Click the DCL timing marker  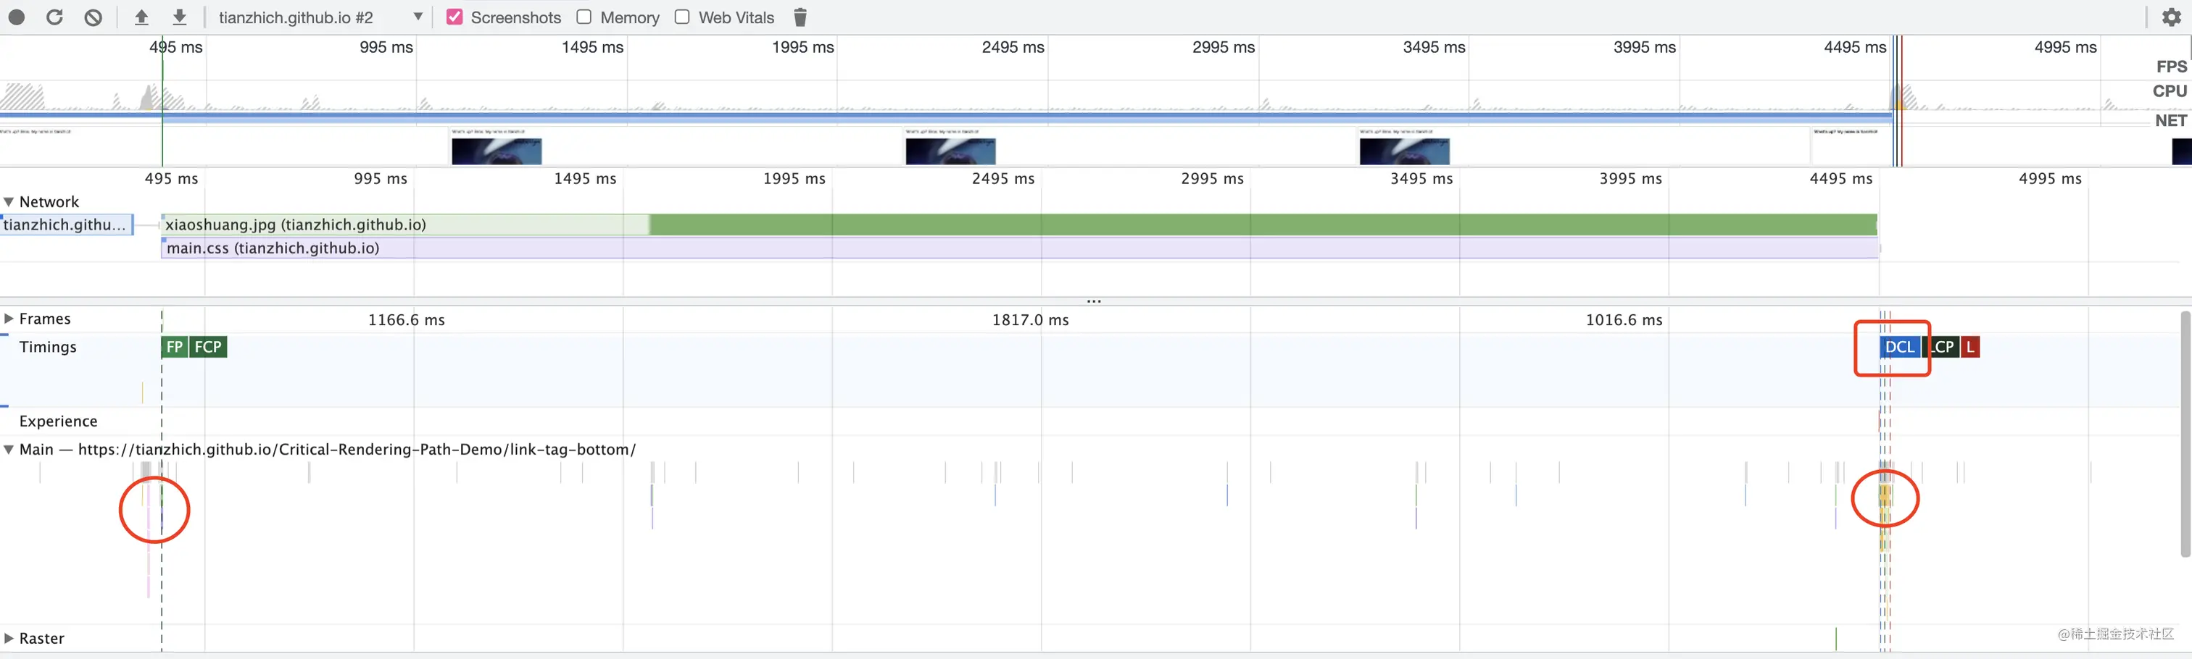pos(1899,347)
